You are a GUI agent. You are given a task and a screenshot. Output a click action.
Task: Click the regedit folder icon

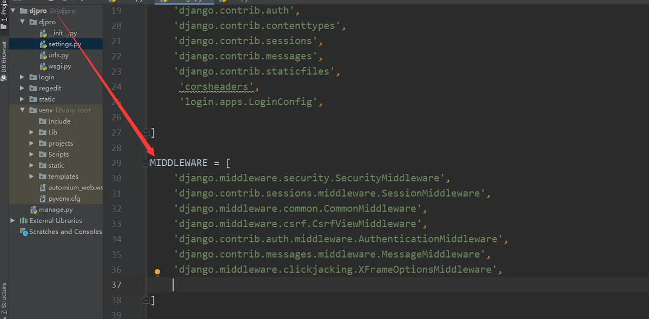click(34, 89)
